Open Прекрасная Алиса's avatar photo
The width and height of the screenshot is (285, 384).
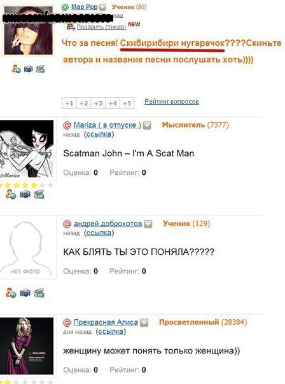pyautogui.click(x=27, y=346)
